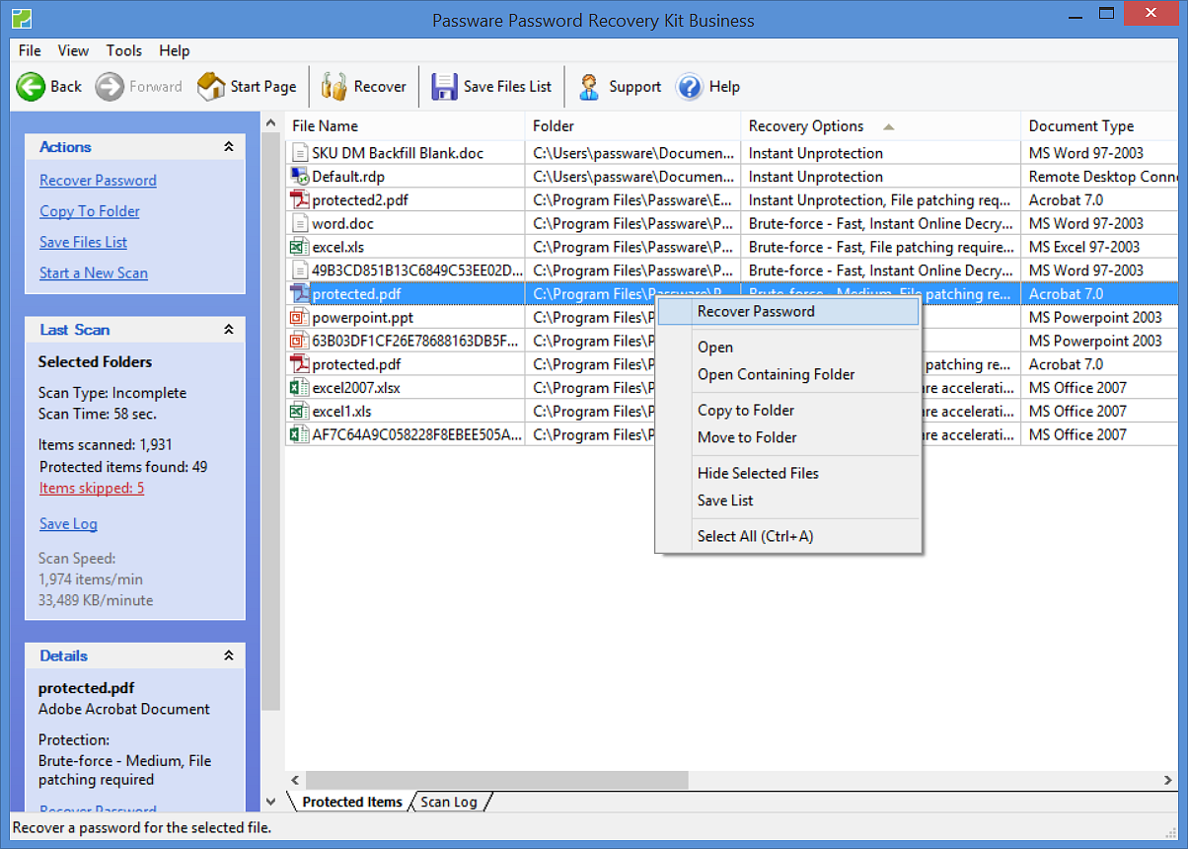
Task: Select the excel1.xls file icon
Action: coord(299,412)
